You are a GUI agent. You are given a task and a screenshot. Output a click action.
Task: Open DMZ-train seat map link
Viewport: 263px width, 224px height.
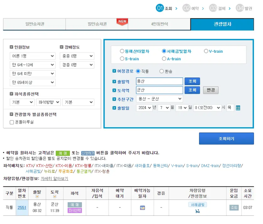click(210, 166)
